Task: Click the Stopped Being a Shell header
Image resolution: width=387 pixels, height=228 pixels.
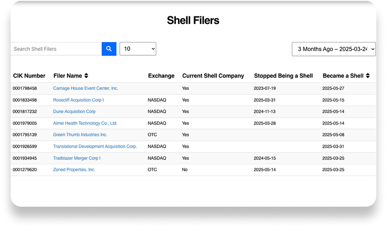Action: click(283, 76)
